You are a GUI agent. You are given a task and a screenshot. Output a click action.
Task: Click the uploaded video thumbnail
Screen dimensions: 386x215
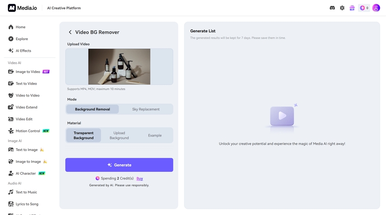click(x=119, y=67)
